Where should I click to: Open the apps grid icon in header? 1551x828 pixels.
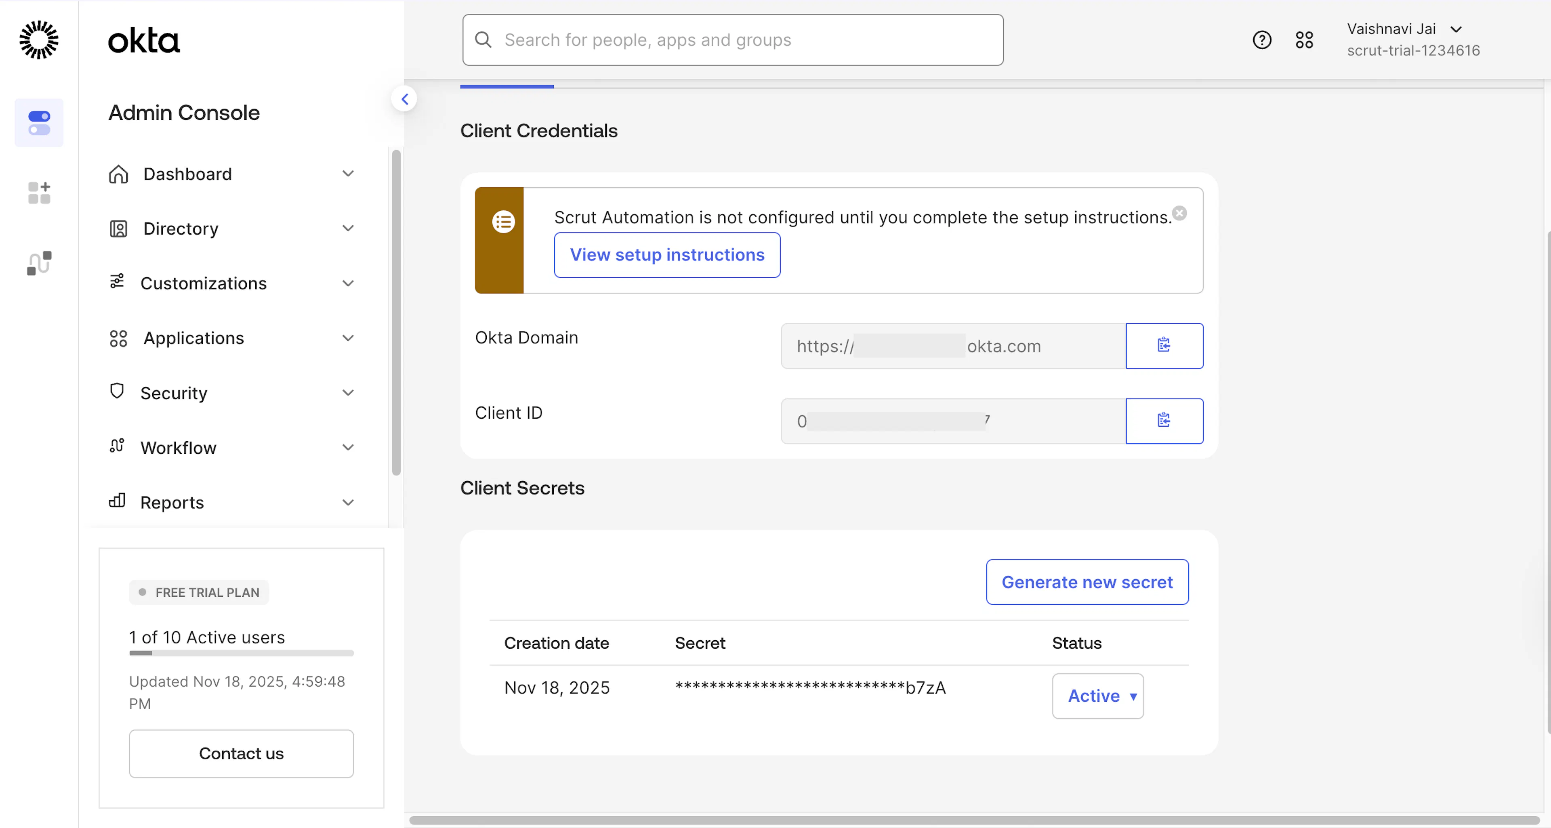tap(1304, 40)
